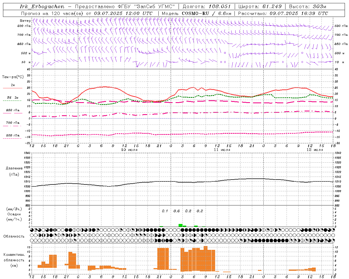Click the Прогноз на 120 часа(ов) text
The image size is (349, 279).
tap(52, 13)
